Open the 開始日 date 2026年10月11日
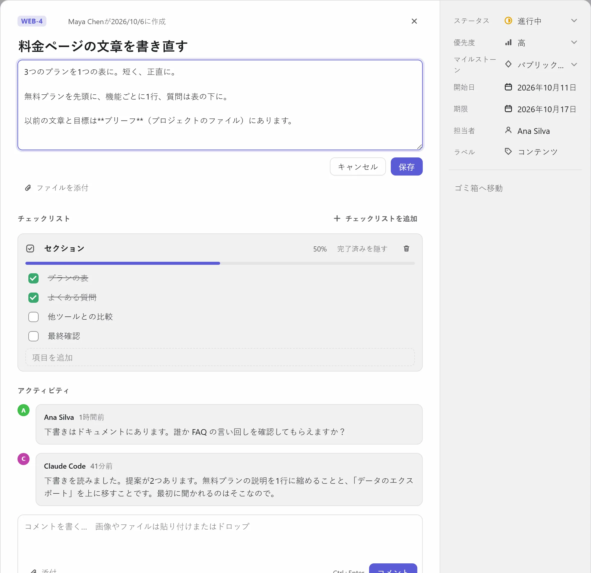This screenshot has width=591, height=573. tap(546, 87)
